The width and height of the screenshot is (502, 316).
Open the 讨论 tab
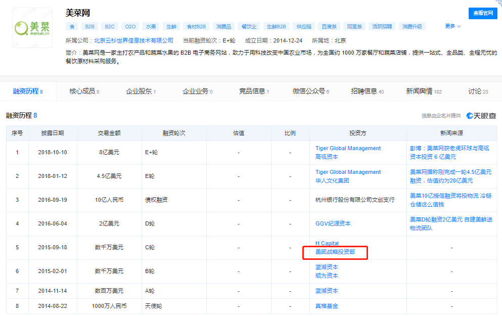click(478, 91)
